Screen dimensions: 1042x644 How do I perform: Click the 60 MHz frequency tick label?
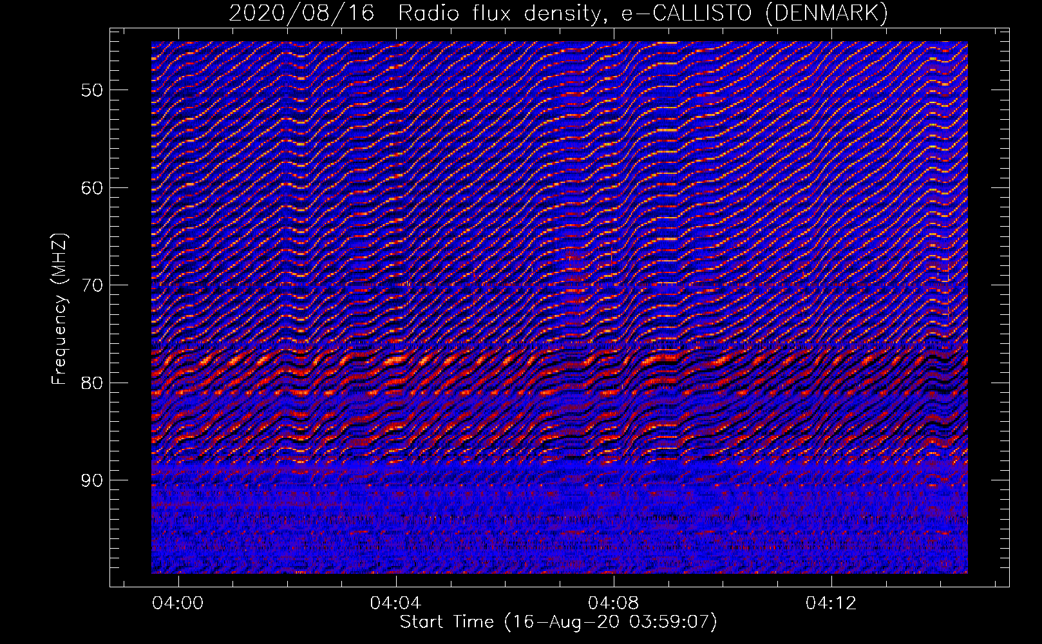coord(91,188)
